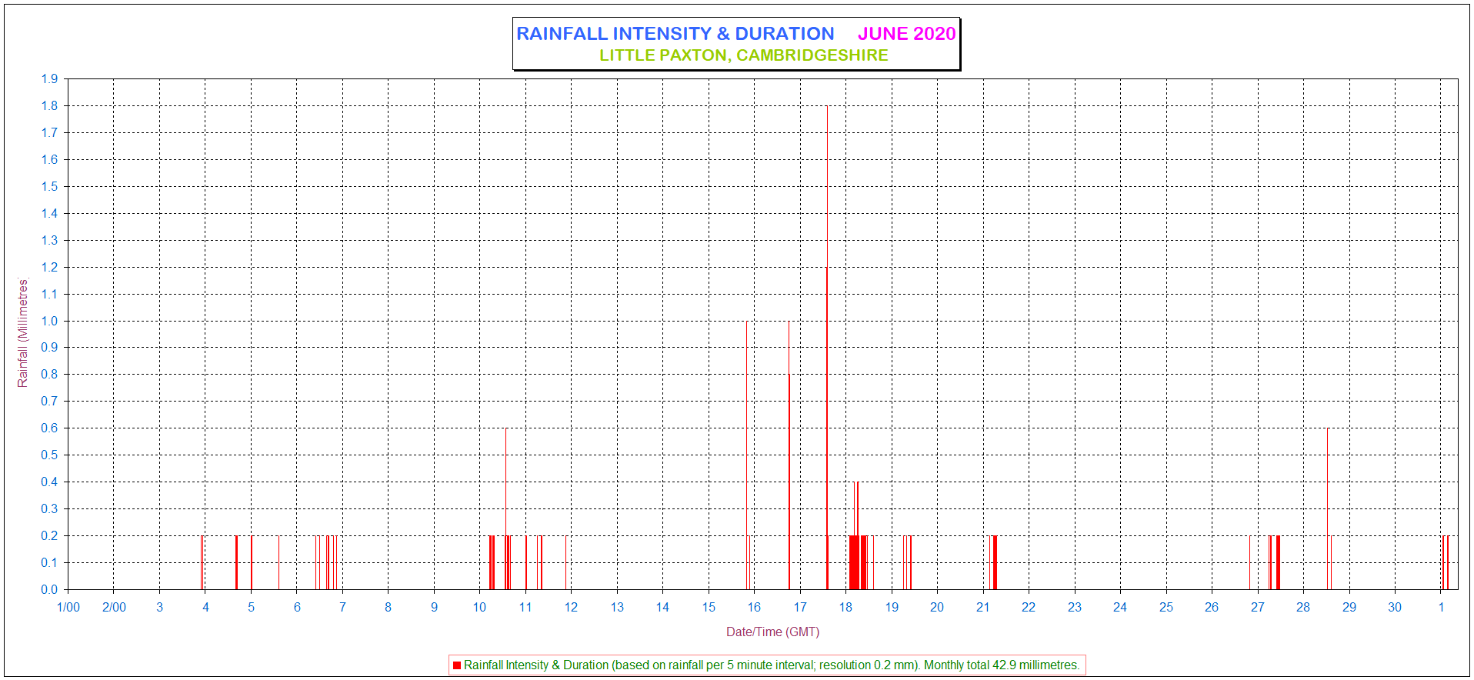Select x-axis date label '7'

pyautogui.click(x=342, y=607)
